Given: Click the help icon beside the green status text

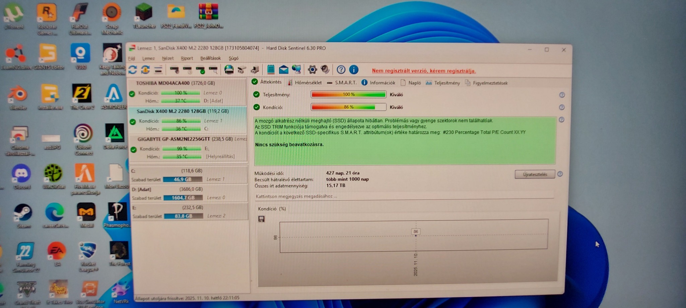Looking at the screenshot, I should coord(561,120).
